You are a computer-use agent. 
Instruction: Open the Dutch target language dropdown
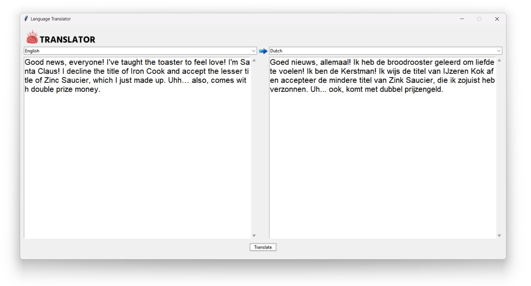(x=385, y=51)
